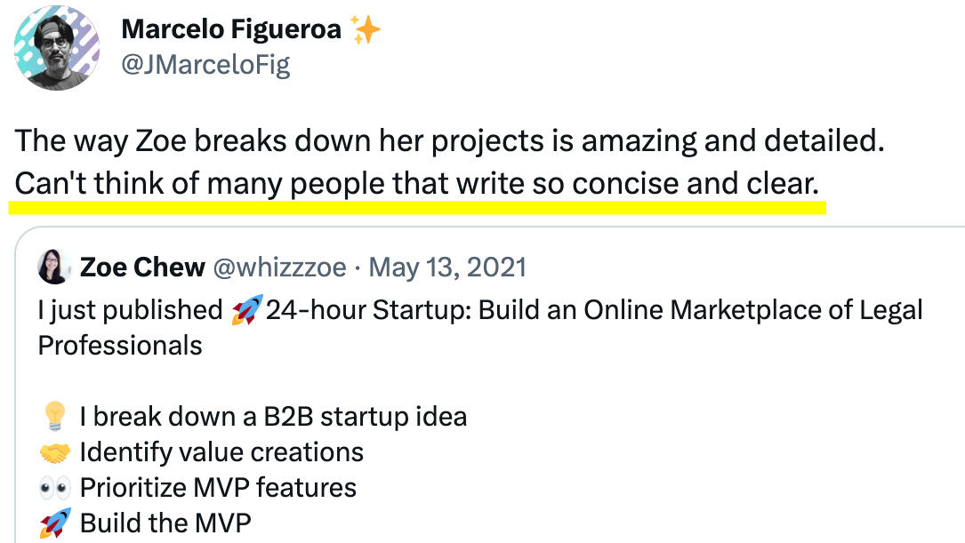The image size is (965, 543).
Task: Click the word "Professionals" in quoted tweet
Action: click(120, 345)
